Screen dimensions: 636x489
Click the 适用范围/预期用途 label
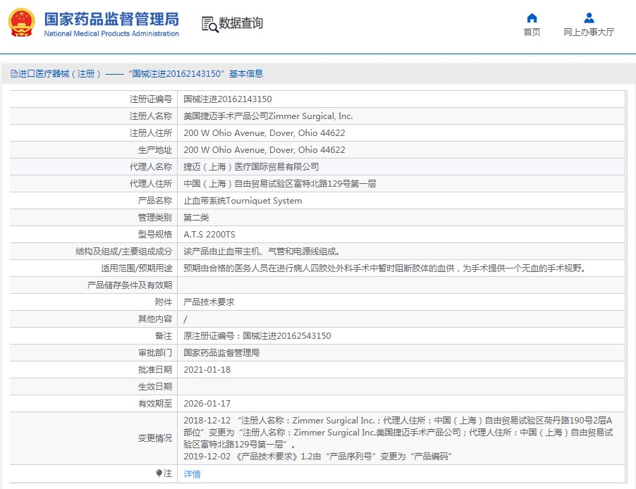137,268
